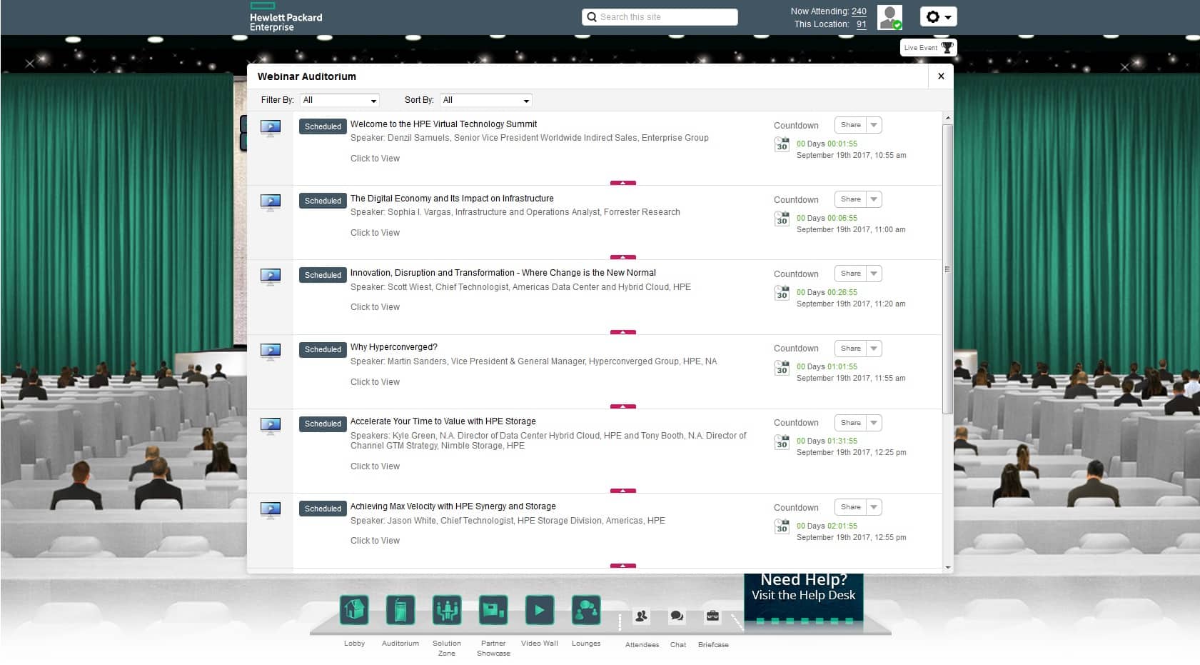Screen dimensions: 1200x665
Task: Open the This Location 91 count link
Action: coord(862,24)
